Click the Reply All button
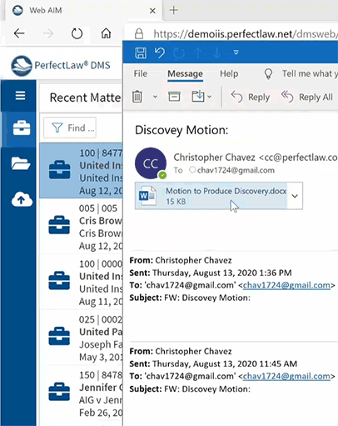 [307, 97]
